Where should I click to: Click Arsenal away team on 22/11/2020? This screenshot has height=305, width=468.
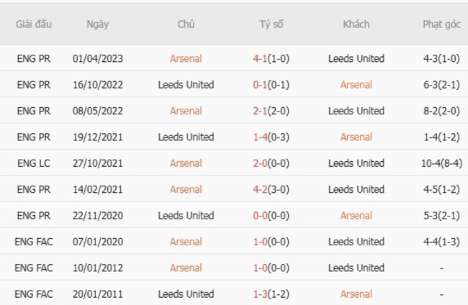[x=356, y=215]
